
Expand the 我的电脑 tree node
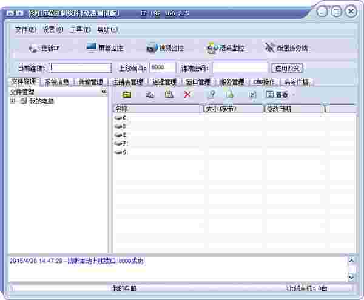click(x=12, y=101)
